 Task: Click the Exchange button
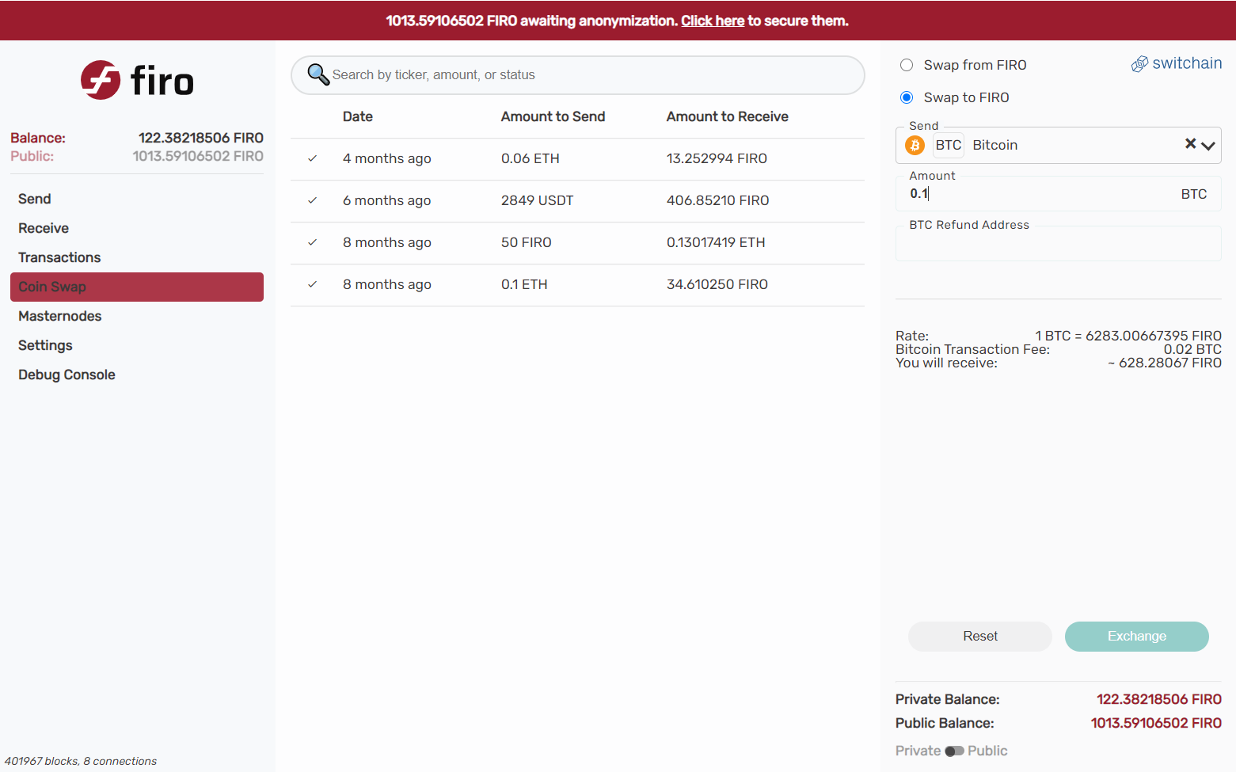pyautogui.click(x=1137, y=637)
